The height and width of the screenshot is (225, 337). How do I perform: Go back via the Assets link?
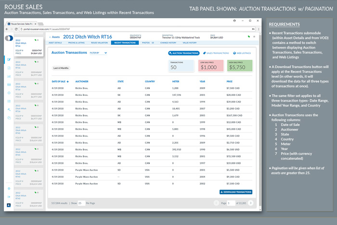[x=54, y=37]
